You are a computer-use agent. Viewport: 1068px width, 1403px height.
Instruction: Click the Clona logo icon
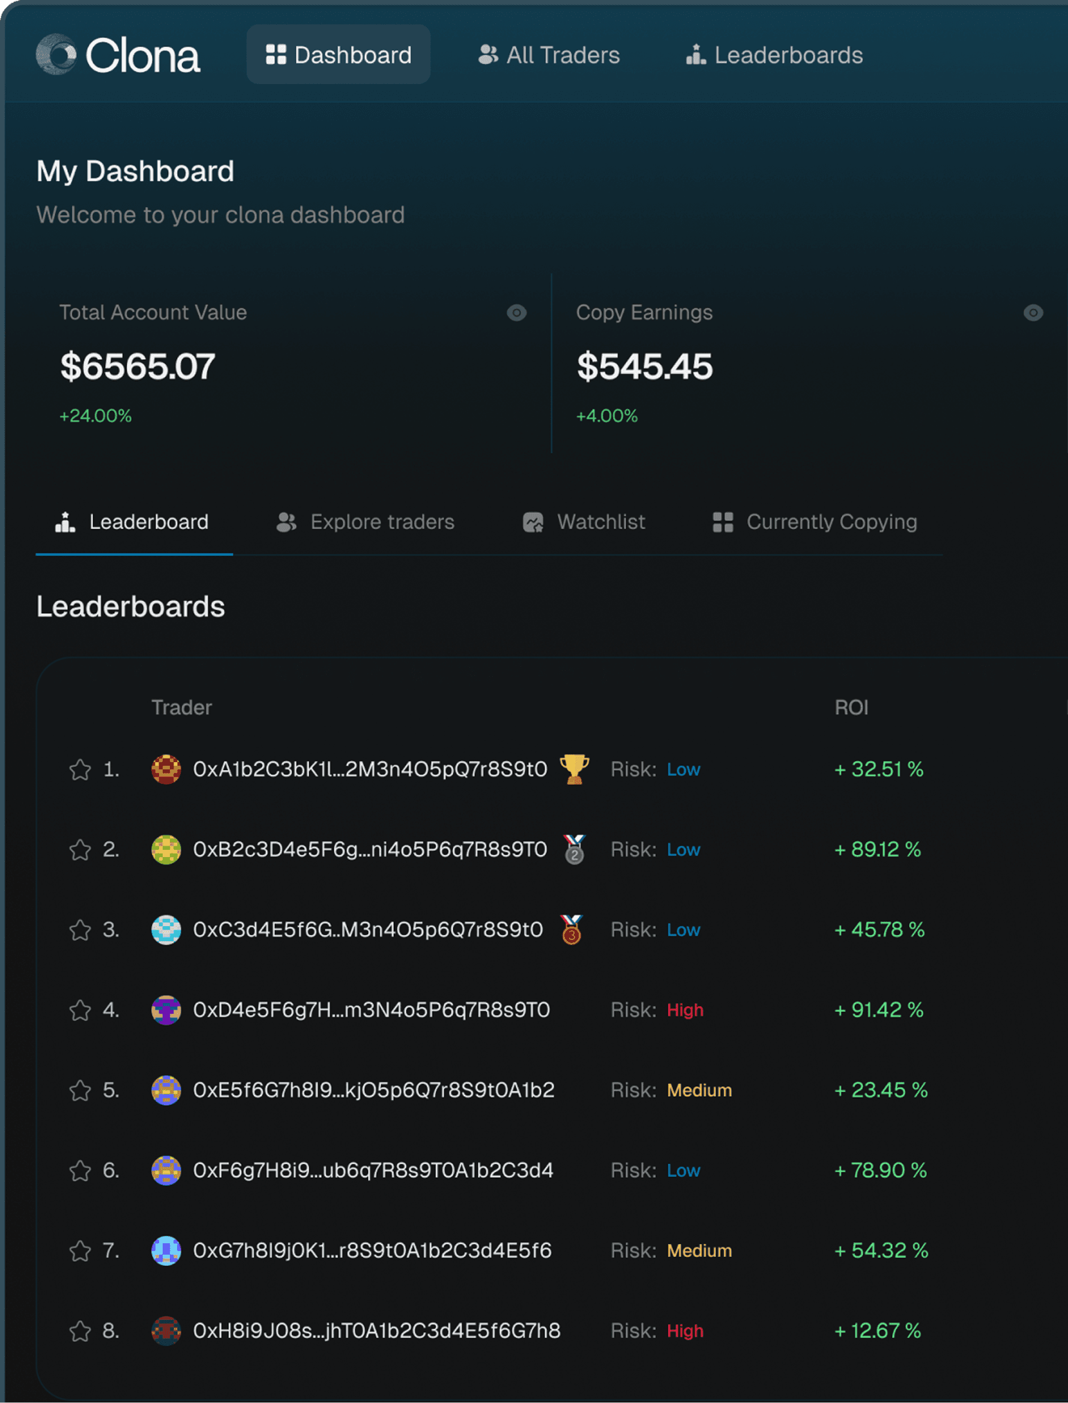point(56,55)
